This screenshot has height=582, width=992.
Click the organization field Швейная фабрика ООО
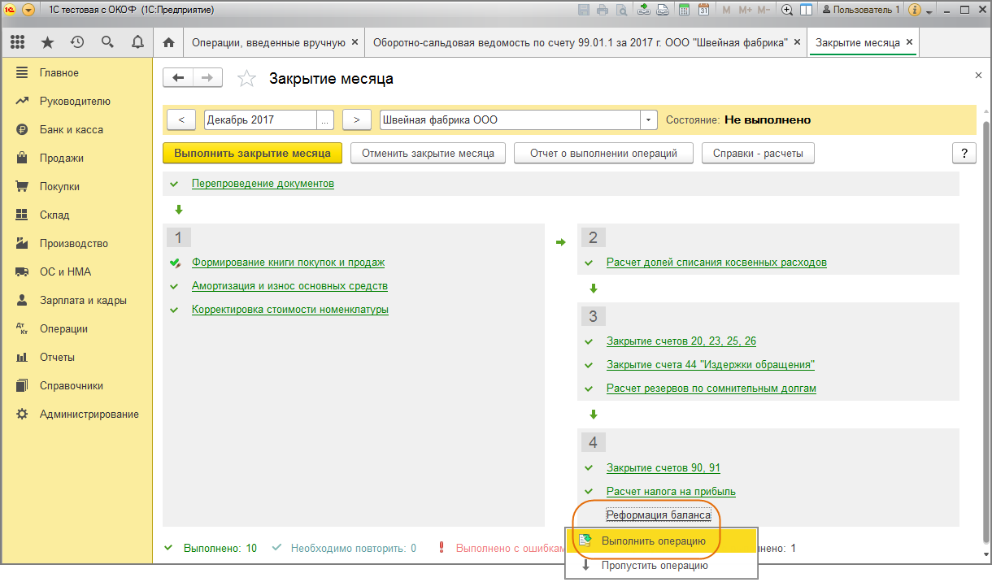(510, 119)
